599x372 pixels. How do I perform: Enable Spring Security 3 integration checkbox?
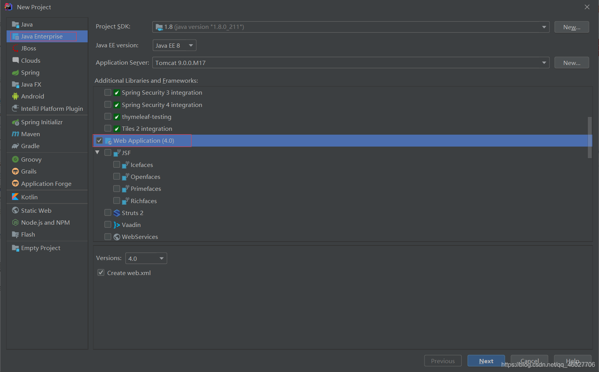click(x=108, y=92)
